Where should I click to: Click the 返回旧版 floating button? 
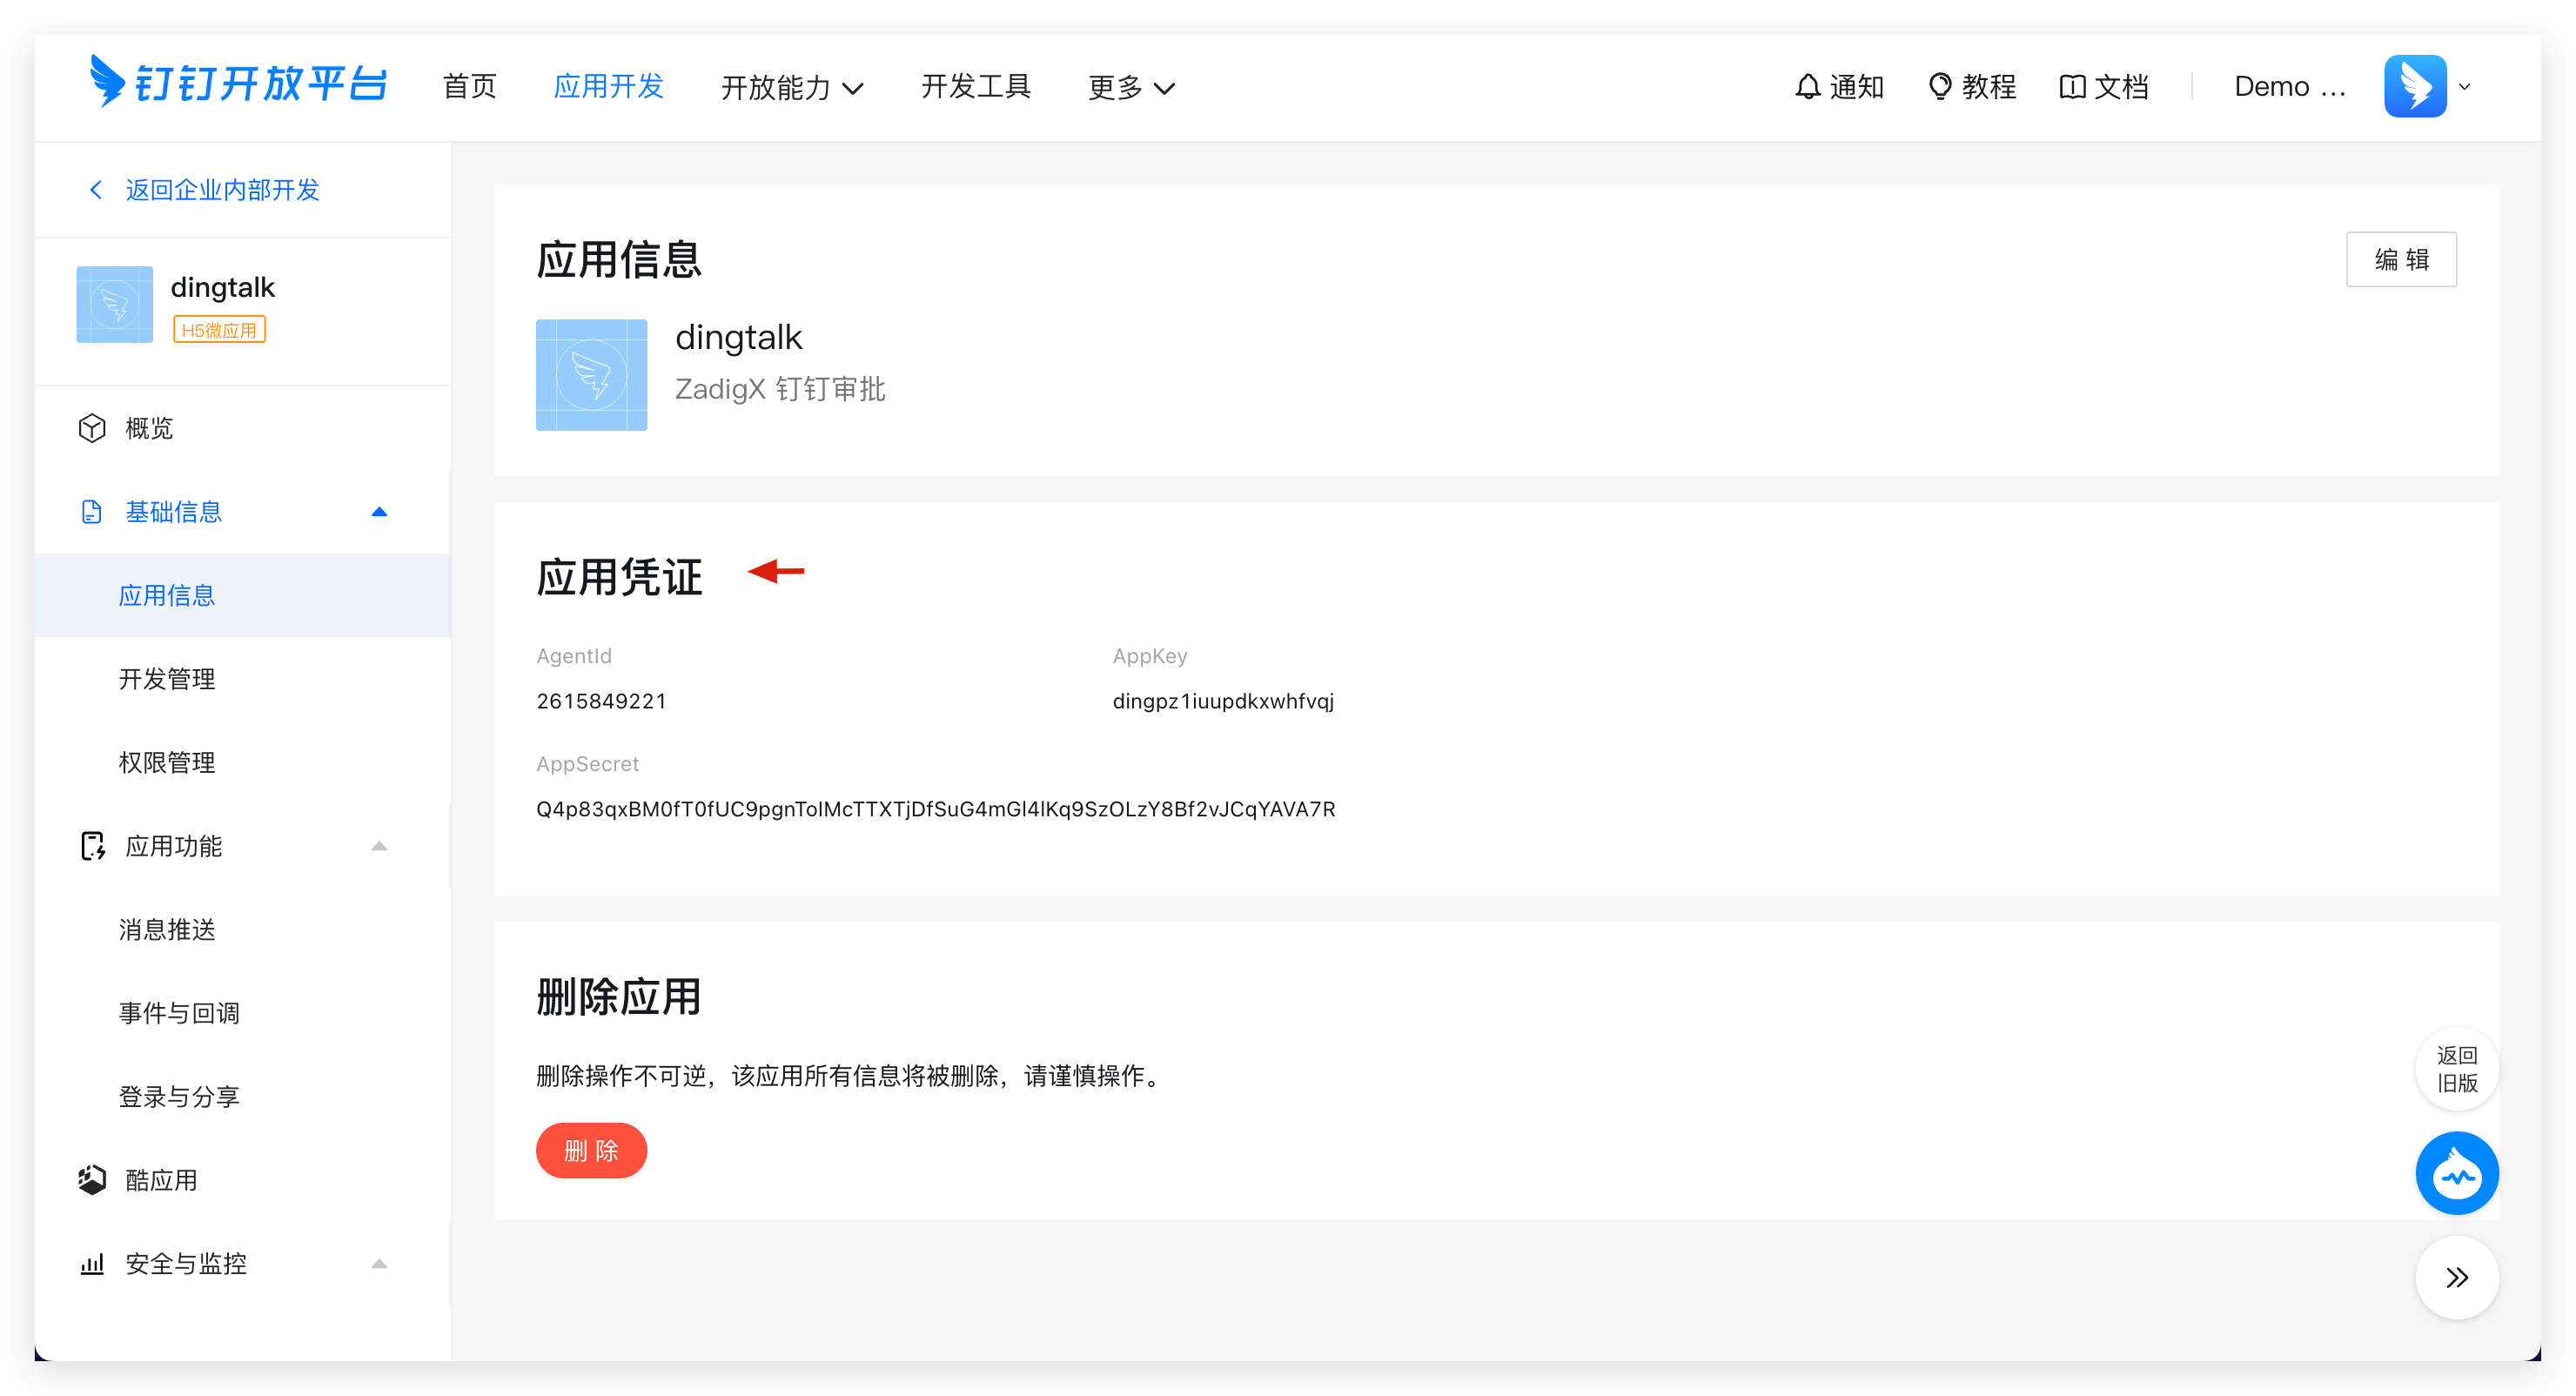click(2457, 1069)
